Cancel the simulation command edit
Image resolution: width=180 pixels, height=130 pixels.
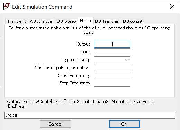(55, 124)
